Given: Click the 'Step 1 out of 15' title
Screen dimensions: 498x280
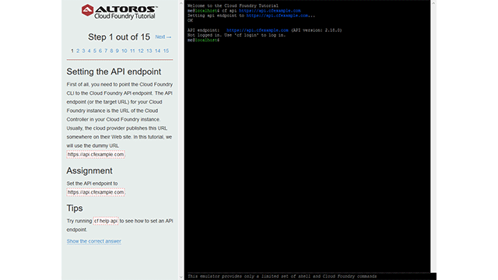Looking at the screenshot, I should pyautogui.click(x=119, y=37).
